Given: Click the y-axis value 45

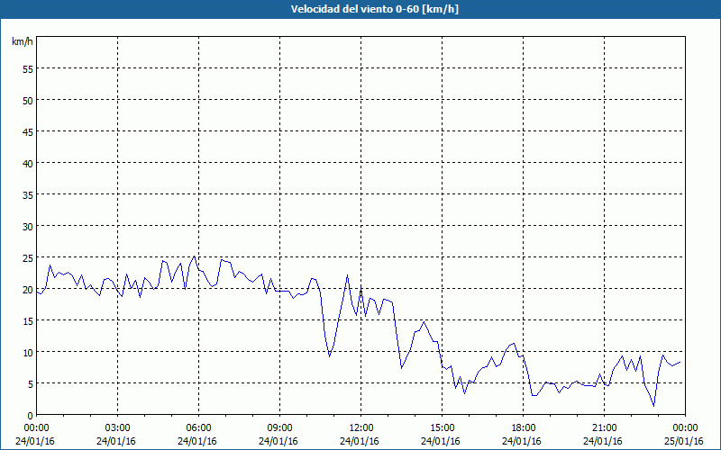Looking at the screenshot, I should coord(28,131).
